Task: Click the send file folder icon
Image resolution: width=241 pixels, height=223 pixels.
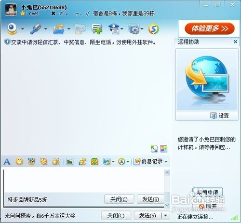Action: [59, 29]
